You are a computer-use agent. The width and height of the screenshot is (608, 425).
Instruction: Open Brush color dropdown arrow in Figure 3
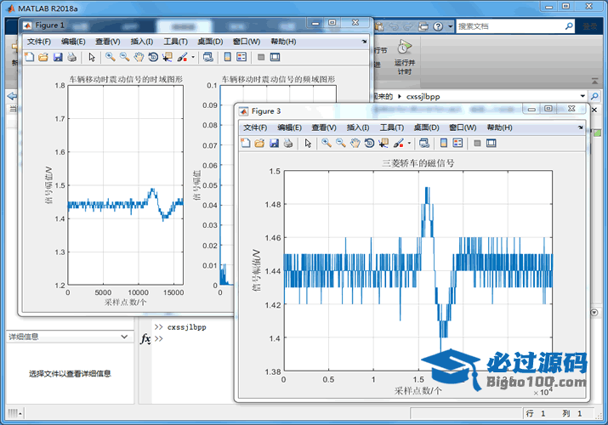410,144
